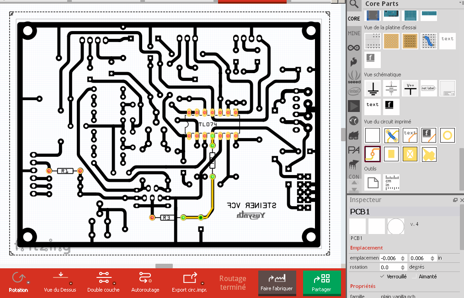Screen dimensions: 464x298
Task: Open the Seeed parts bin
Action: tap(354, 76)
